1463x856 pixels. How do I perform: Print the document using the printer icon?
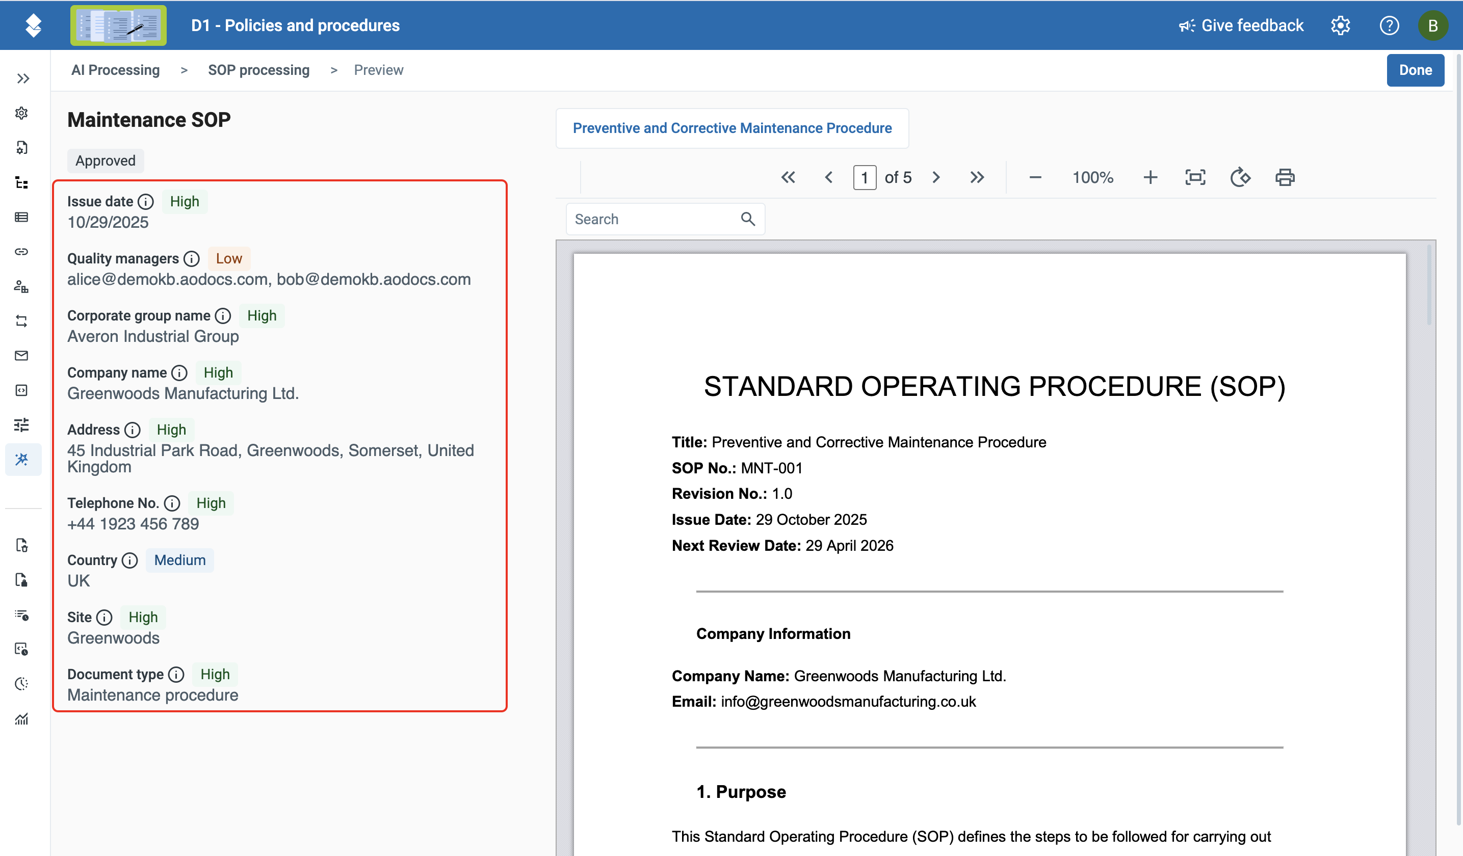(1284, 177)
